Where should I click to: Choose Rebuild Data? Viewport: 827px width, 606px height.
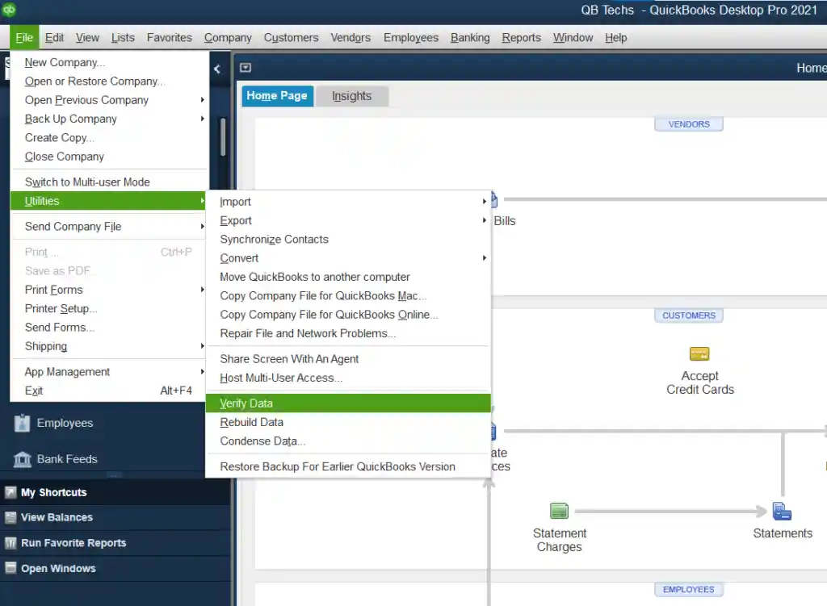click(348, 422)
